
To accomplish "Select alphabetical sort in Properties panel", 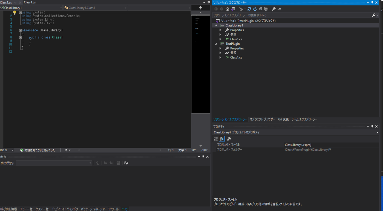I will pyautogui.click(x=222, y=139).
